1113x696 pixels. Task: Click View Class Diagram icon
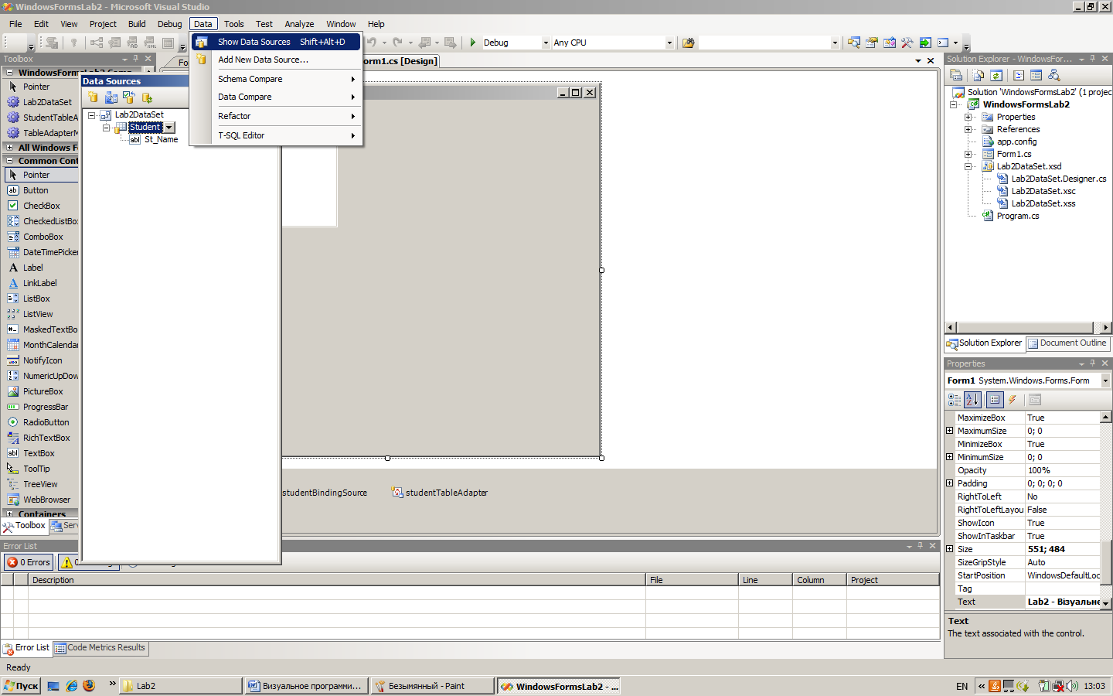[x=1054, y=75]
